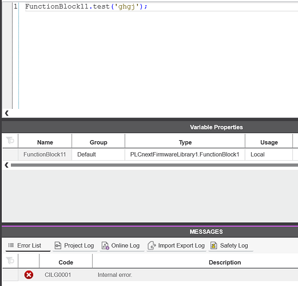Select the FunctionBlock11 name cell
298x286 pixels.
(x=45, y=154)
